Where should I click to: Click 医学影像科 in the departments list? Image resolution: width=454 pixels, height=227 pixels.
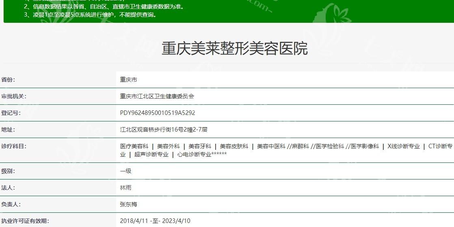point(365,146)
